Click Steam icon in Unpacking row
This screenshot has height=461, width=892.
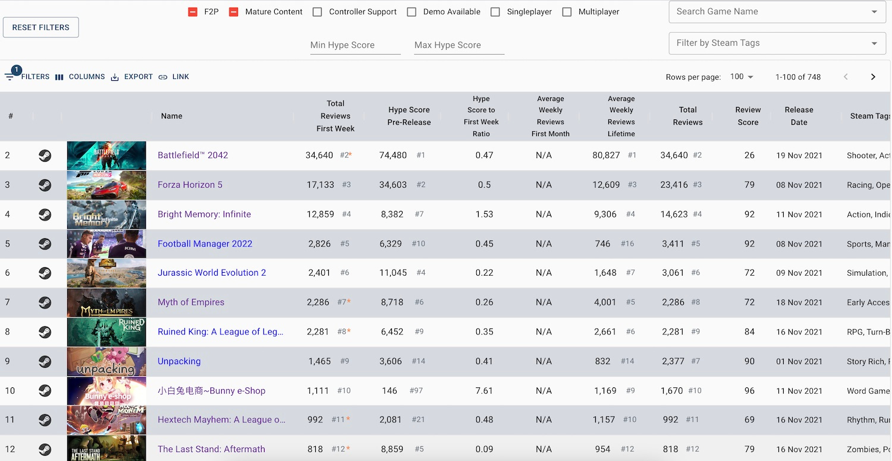(x=45, y=361)
